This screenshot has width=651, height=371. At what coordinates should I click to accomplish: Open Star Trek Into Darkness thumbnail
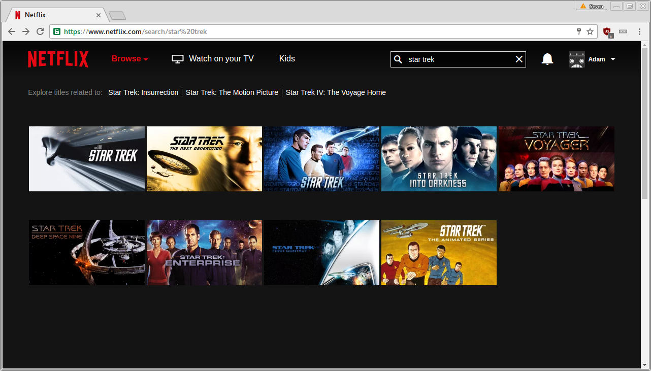pos(439,159)
